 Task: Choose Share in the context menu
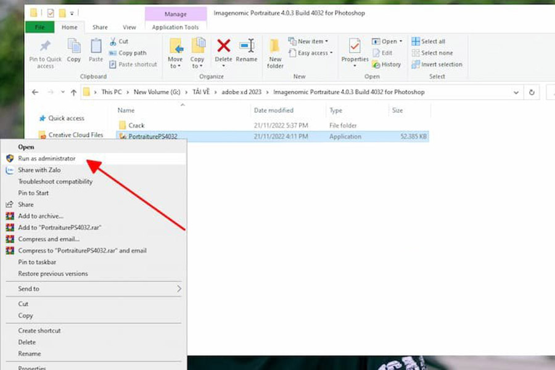[x=94, y=205]
